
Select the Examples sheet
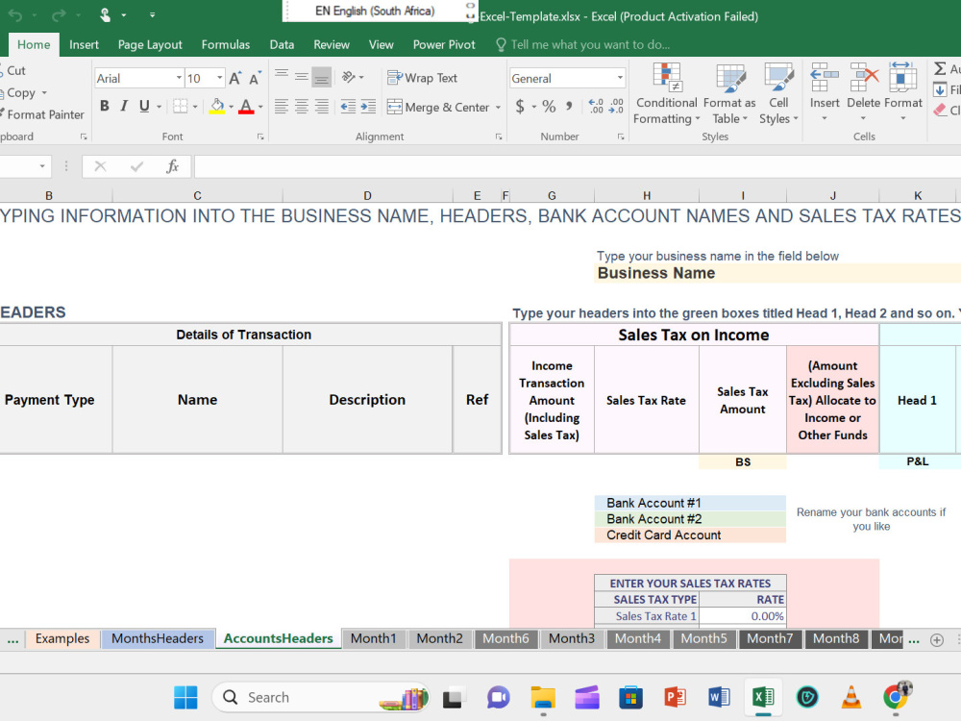pyautogui.click(x=62, y=637)
